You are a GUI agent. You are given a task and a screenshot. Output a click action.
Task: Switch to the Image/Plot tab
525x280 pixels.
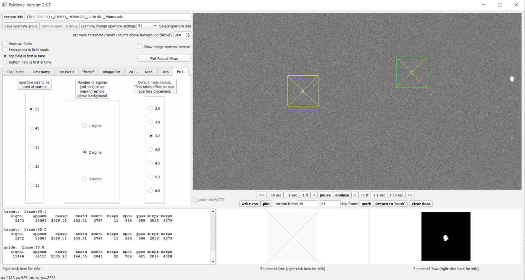click(x=112, y=72)
